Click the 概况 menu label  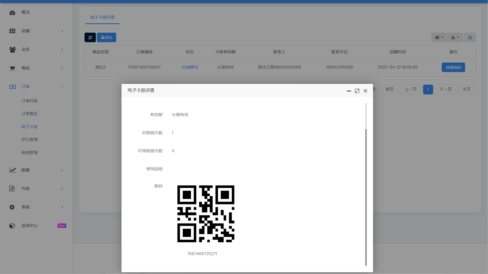25,12
